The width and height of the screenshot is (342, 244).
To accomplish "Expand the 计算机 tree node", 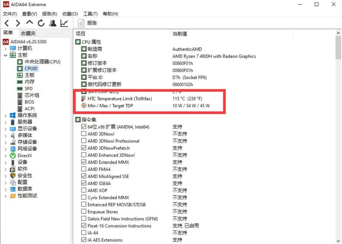I will pyautogui.click(x=5, y=48).
